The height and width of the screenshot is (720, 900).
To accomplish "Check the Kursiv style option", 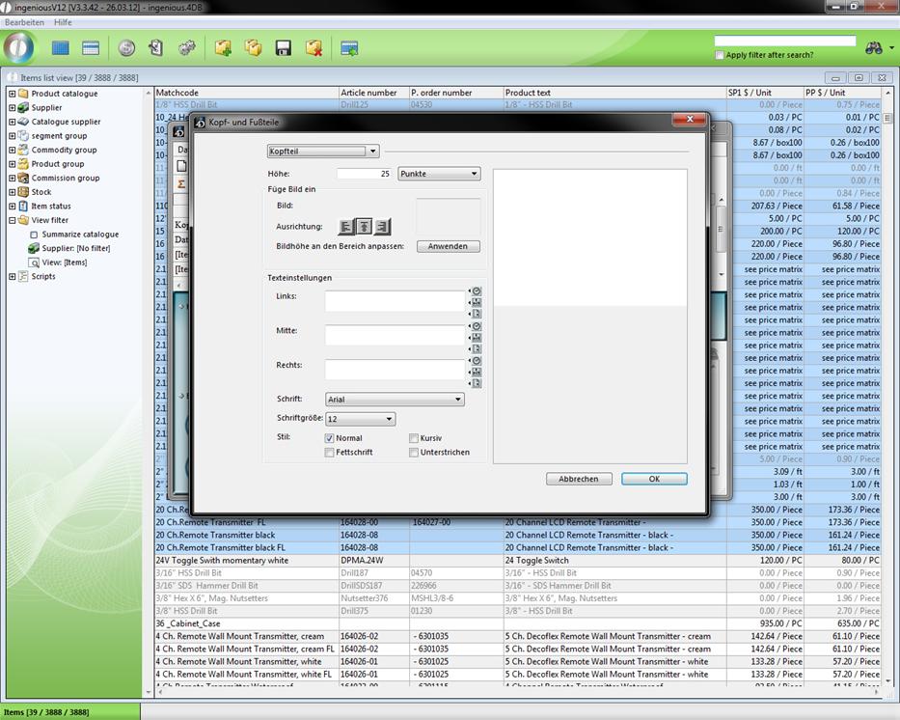I will (413, 438).
